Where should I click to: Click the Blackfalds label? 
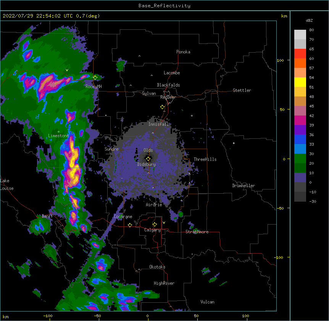(168, 85)
